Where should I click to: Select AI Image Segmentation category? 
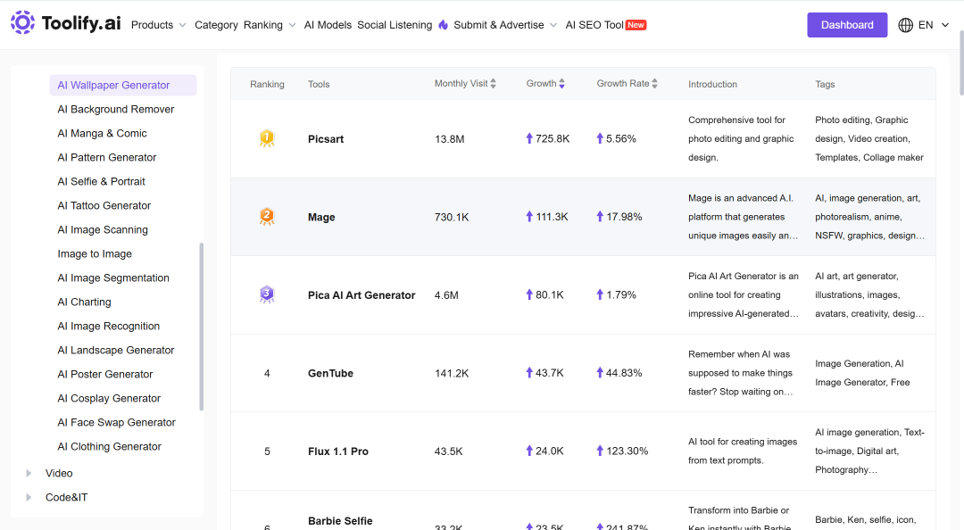[x=113, y=277]
